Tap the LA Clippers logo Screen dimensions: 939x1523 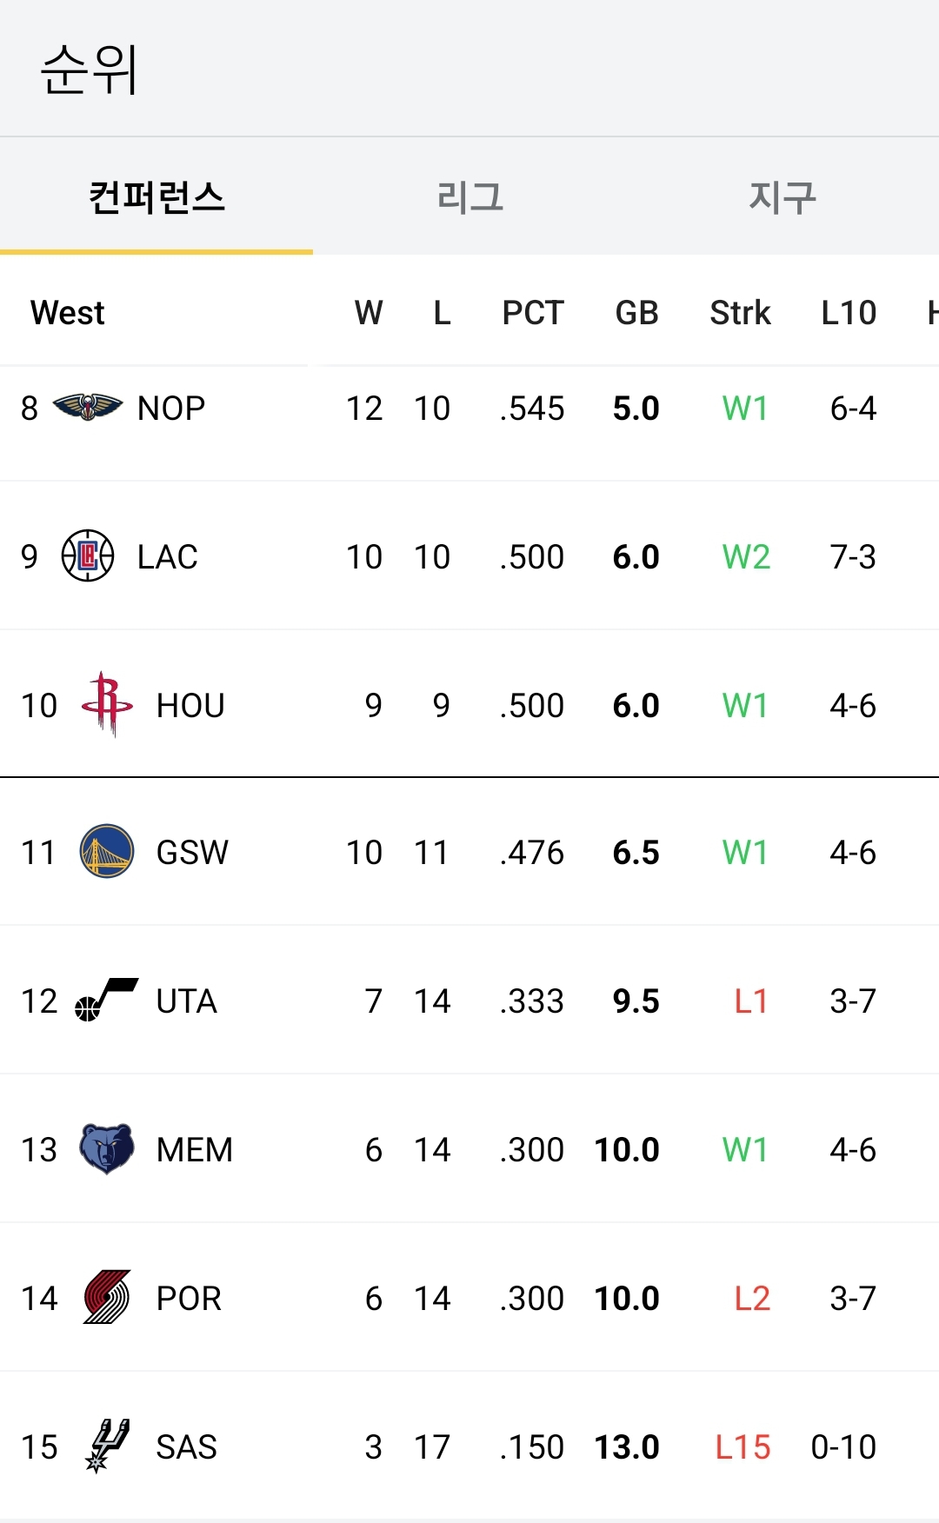(87, 555)
